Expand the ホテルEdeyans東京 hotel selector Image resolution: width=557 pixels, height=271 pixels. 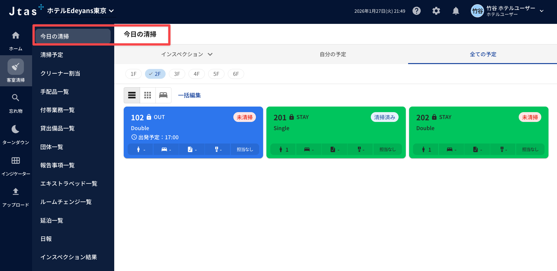[x=81, y=11]
